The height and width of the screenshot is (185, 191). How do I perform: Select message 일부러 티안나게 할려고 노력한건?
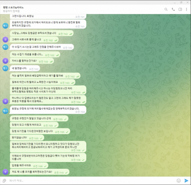[43, 82]
